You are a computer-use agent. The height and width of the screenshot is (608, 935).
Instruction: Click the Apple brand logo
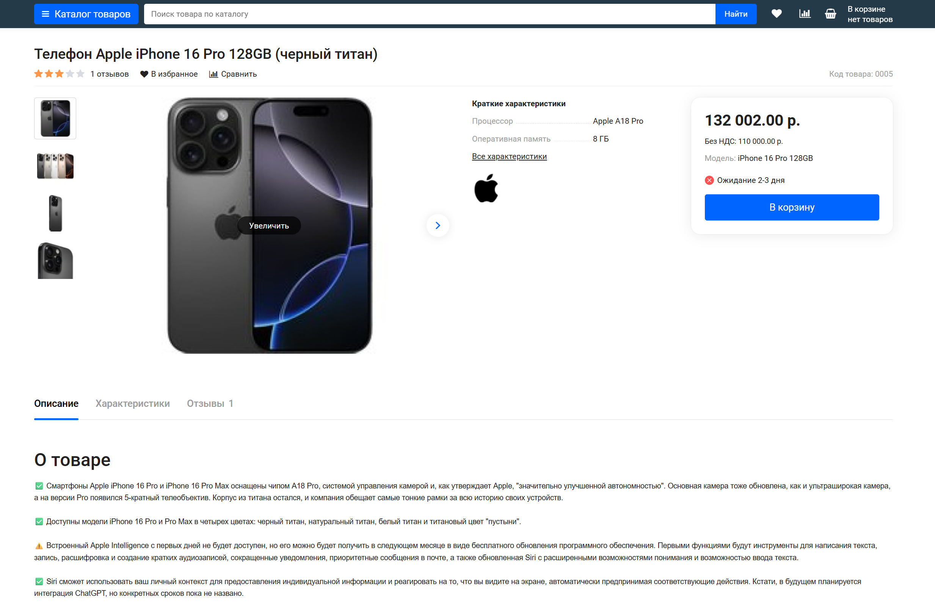coord(486,188)
